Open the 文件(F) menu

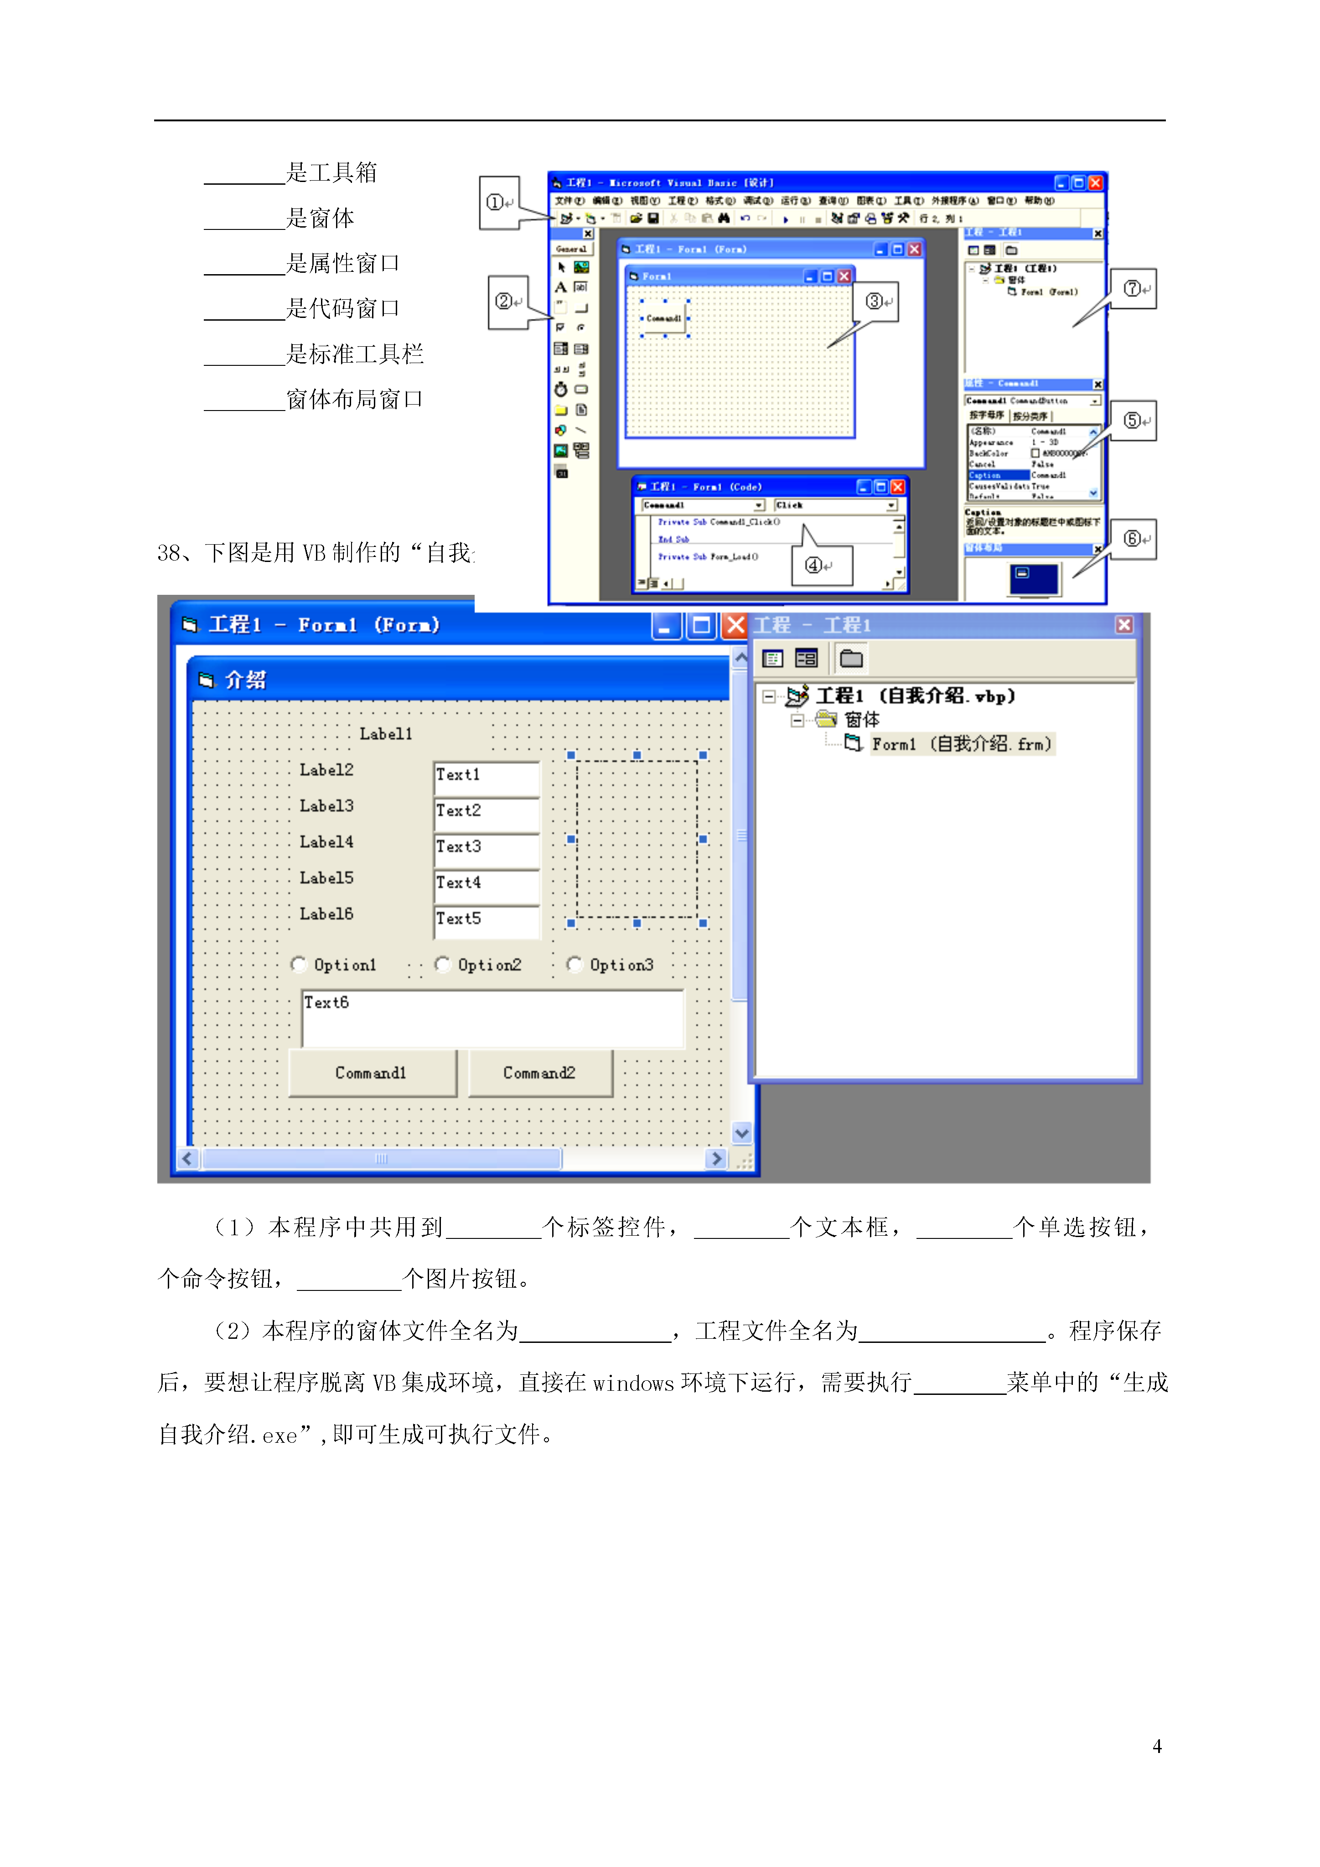coord(570,201)
